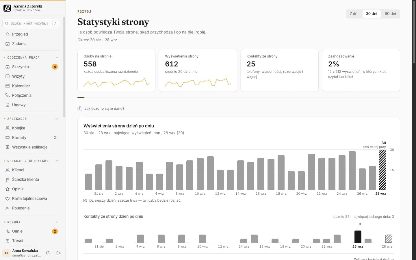Collapse the Relacje z klientami section
Screen dimensions: 416x260
click(57, 161)
